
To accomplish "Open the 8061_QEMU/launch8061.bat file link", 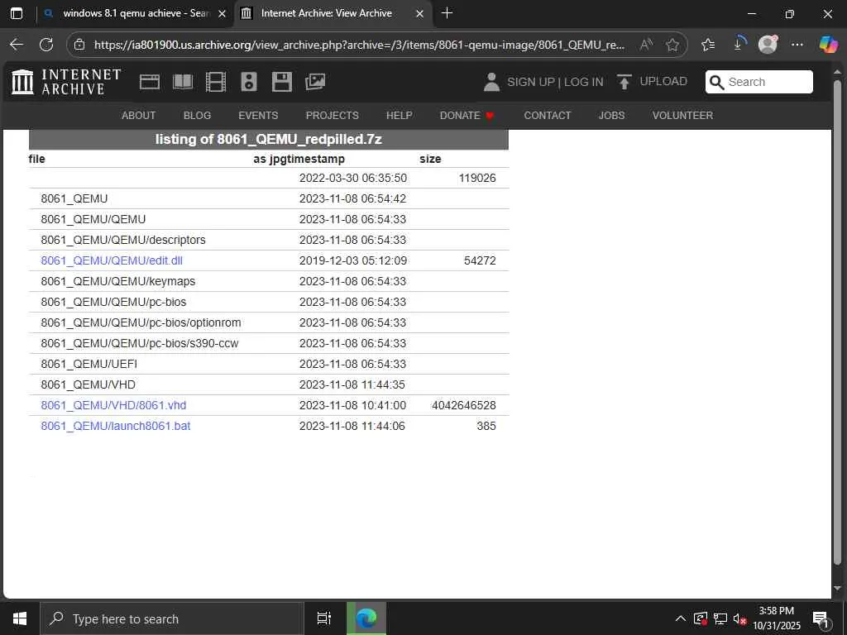I will (x=116, y=426).
